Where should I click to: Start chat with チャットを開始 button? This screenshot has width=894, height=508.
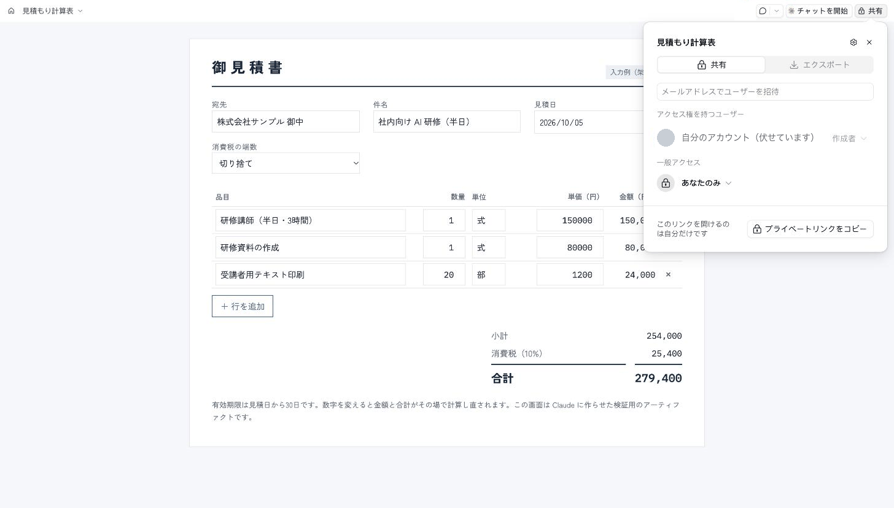click(x=818, y=11)
